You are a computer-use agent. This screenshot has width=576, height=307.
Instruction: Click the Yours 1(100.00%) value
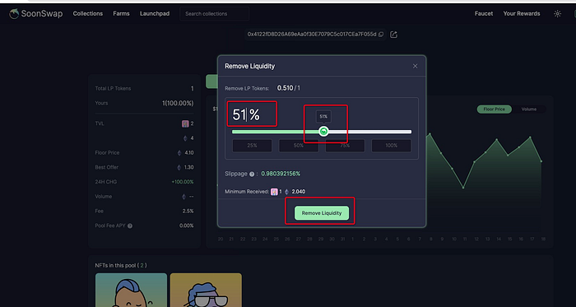[178, 103]
